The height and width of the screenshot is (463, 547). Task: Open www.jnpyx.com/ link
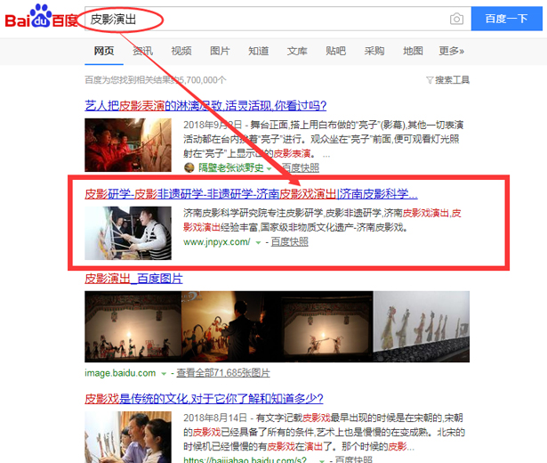point(217,241)
